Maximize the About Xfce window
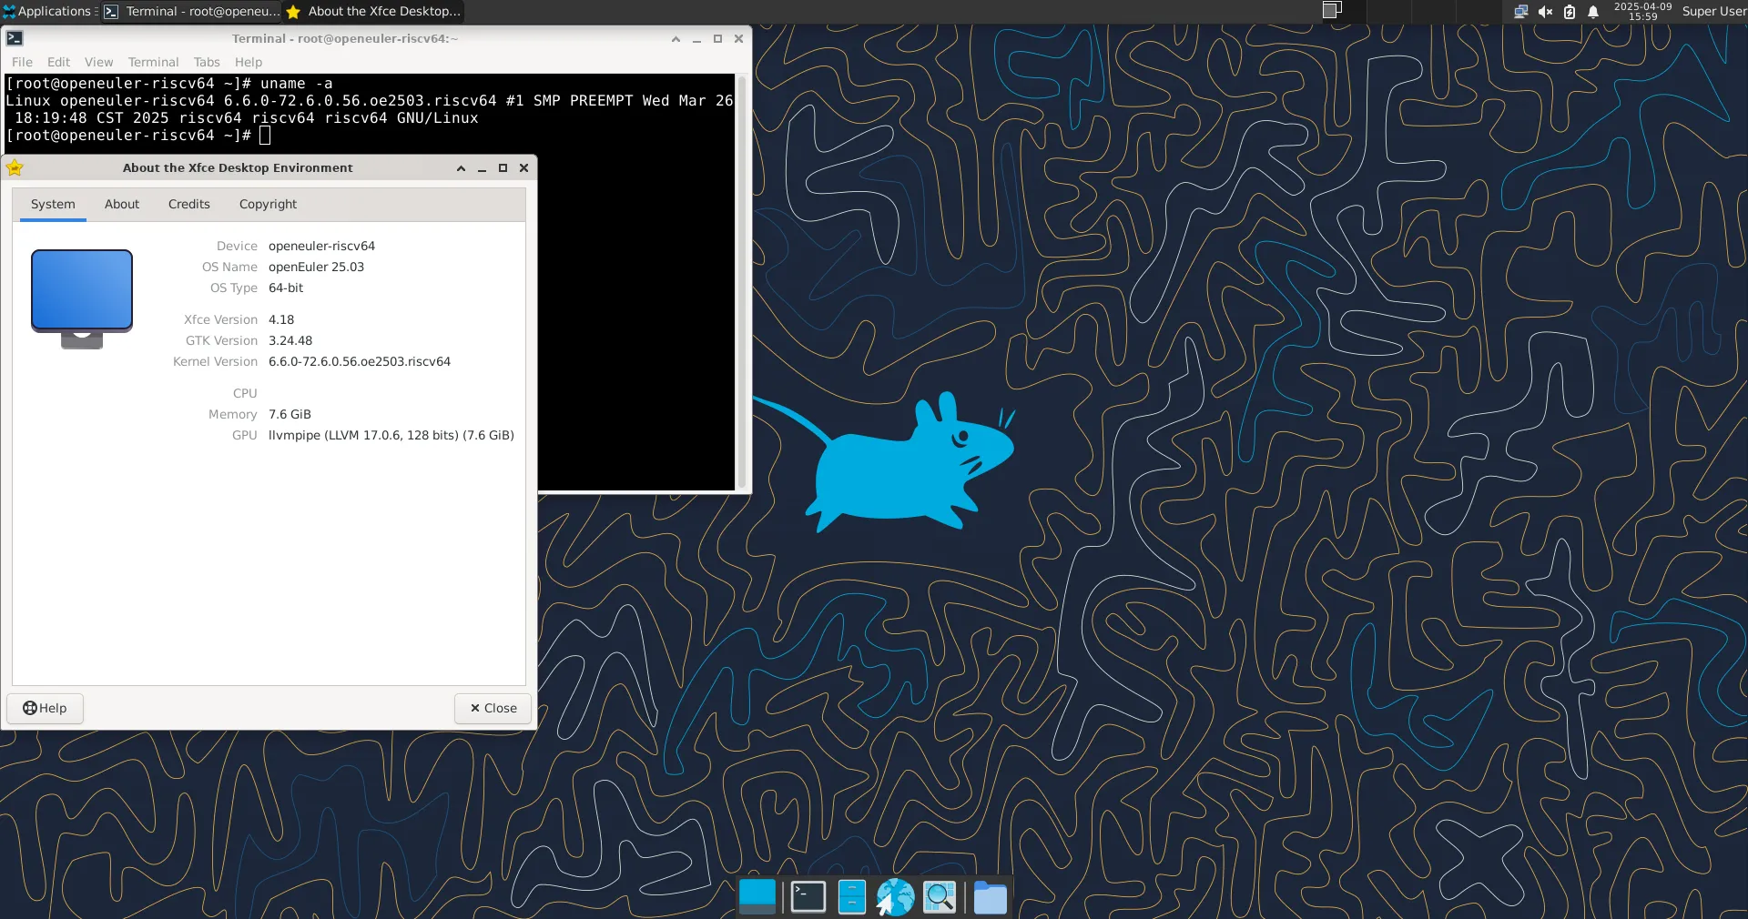This screenshot has height=919, width=1748. click(503, 168)
